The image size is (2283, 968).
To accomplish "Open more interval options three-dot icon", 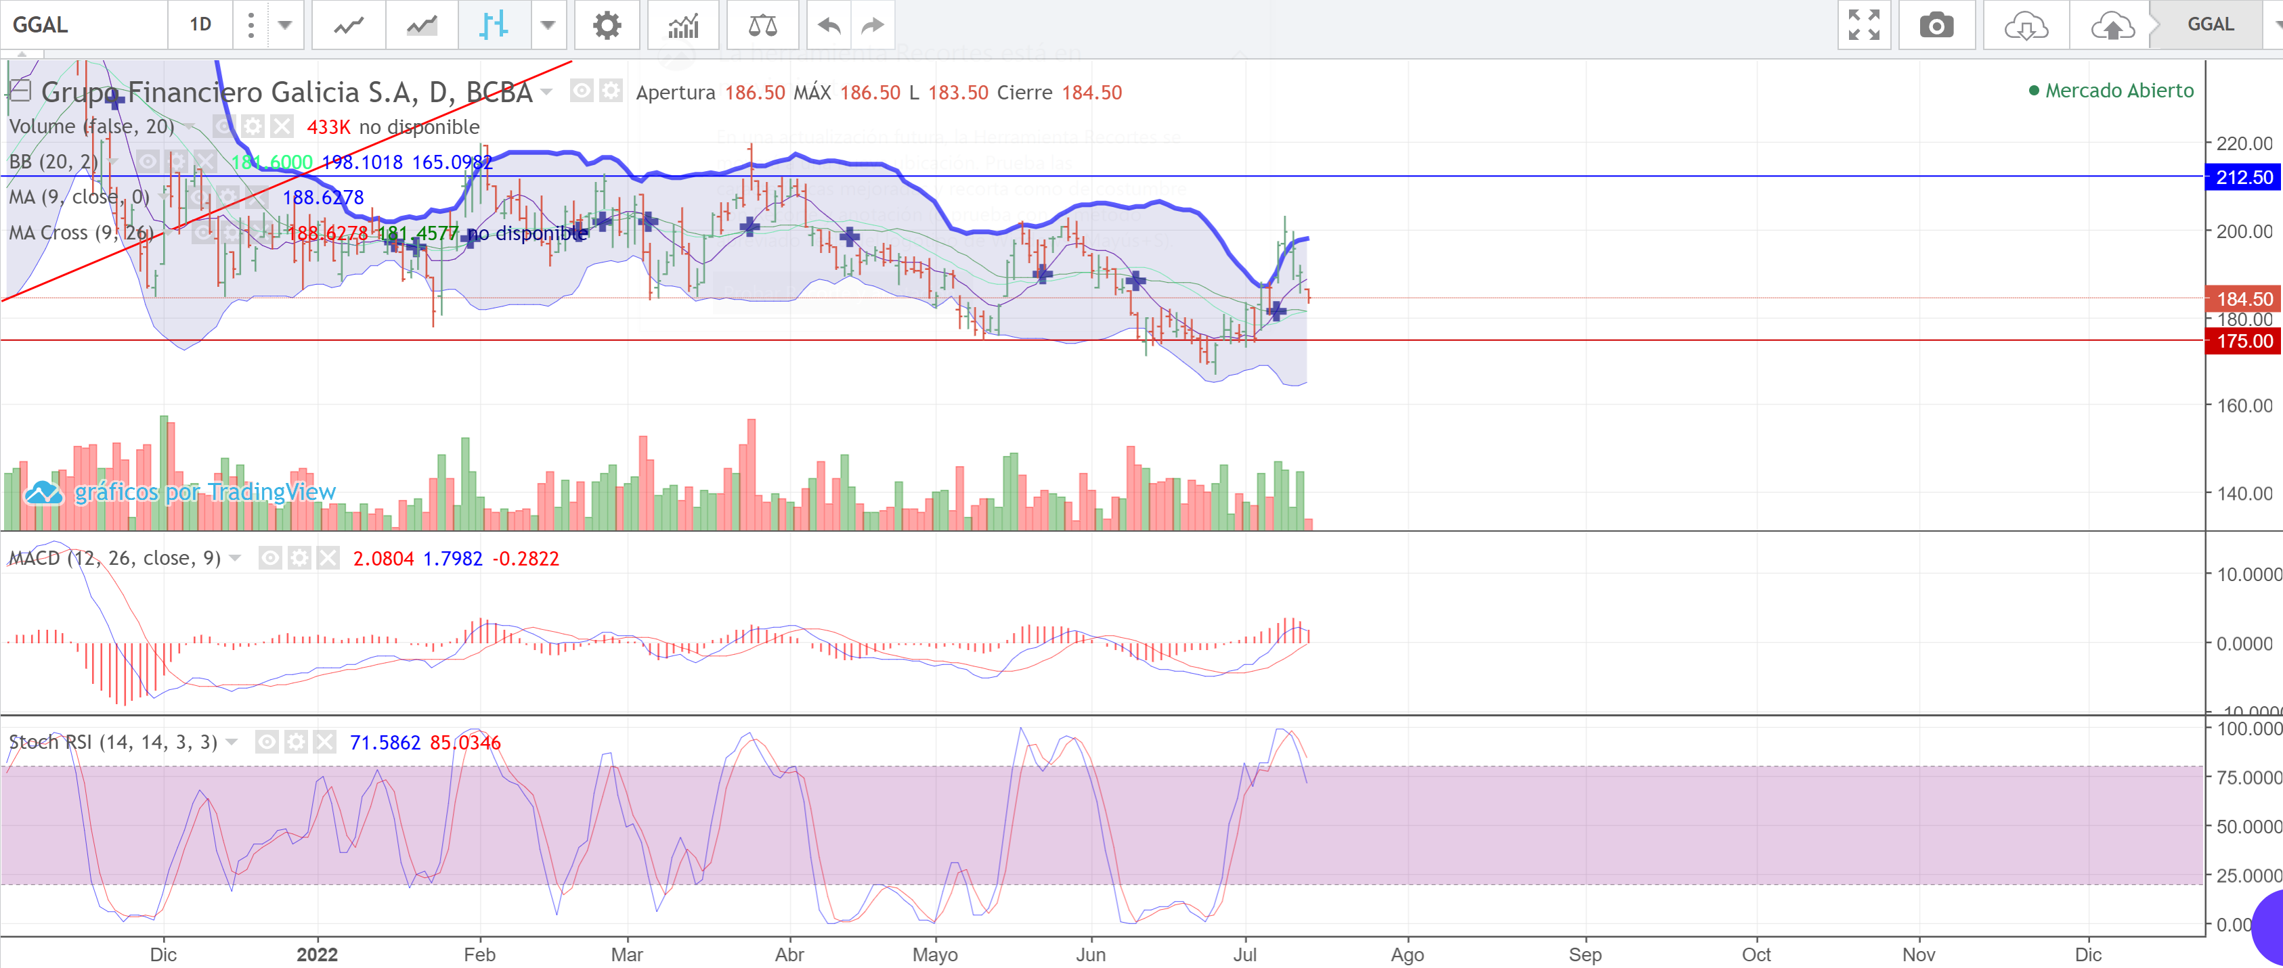I will [x=251, y=25].
